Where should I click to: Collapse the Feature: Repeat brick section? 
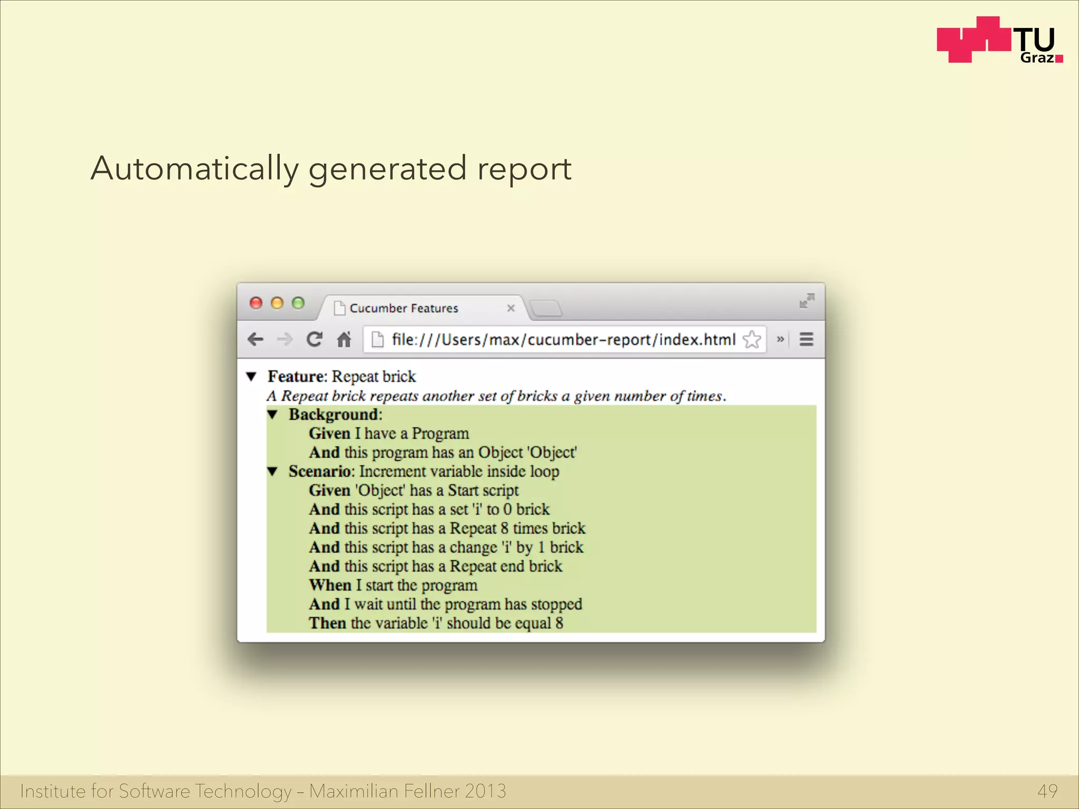[x=251, y=377]
